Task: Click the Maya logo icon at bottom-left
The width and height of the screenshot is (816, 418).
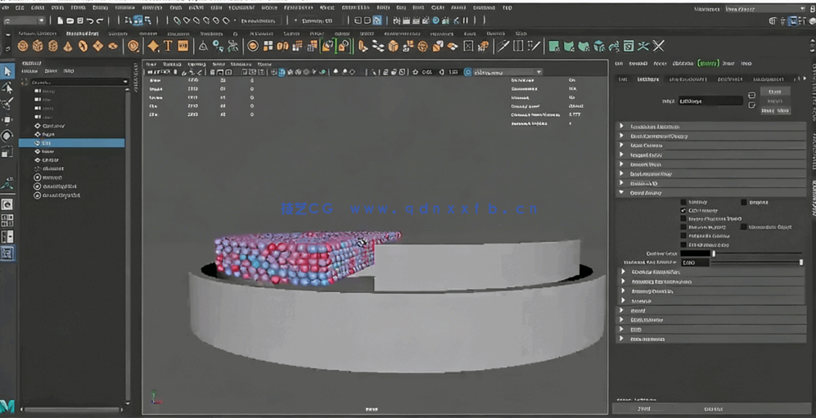Action: pos(7,407)
